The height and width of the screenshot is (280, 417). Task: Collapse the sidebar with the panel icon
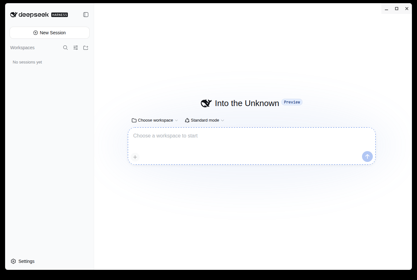(x=86, y=15)
